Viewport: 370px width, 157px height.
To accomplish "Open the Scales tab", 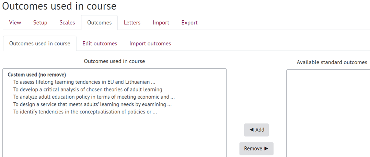I will [67, 23].
